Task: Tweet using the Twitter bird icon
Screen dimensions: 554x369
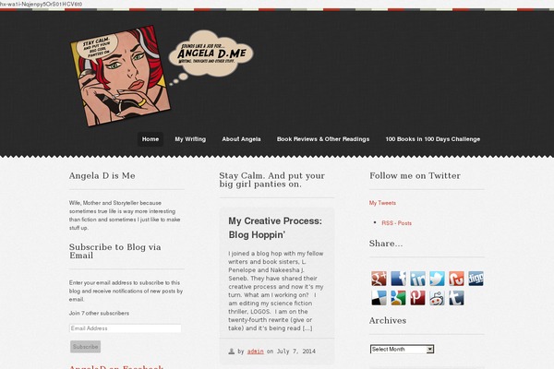Action: (x=437, y=279)
